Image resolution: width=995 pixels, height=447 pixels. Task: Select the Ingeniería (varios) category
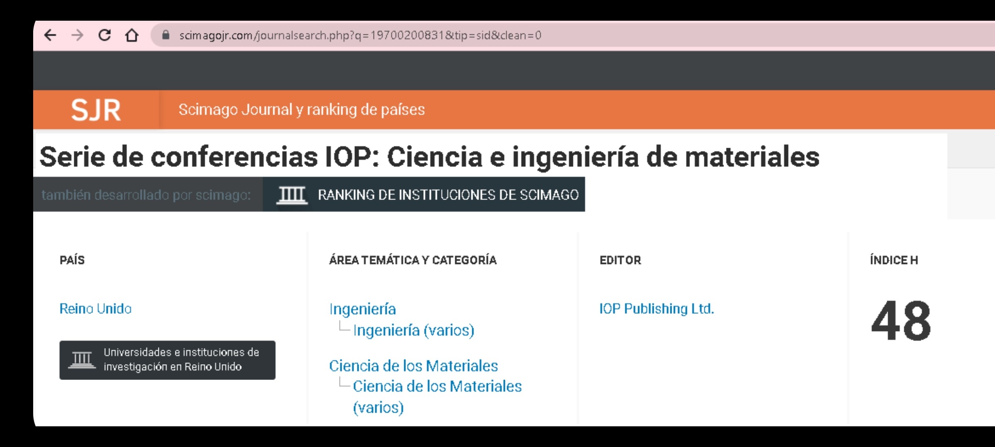[414, 330]
